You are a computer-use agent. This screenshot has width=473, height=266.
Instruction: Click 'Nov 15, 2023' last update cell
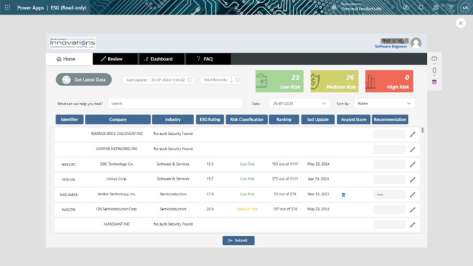pos(318,194)
